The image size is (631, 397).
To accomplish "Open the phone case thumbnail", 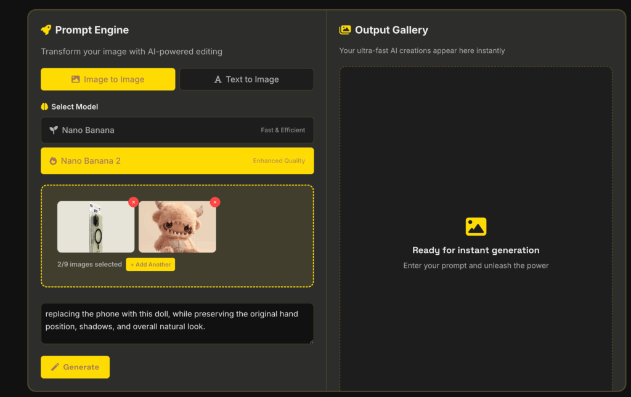I will pos(96,227).
